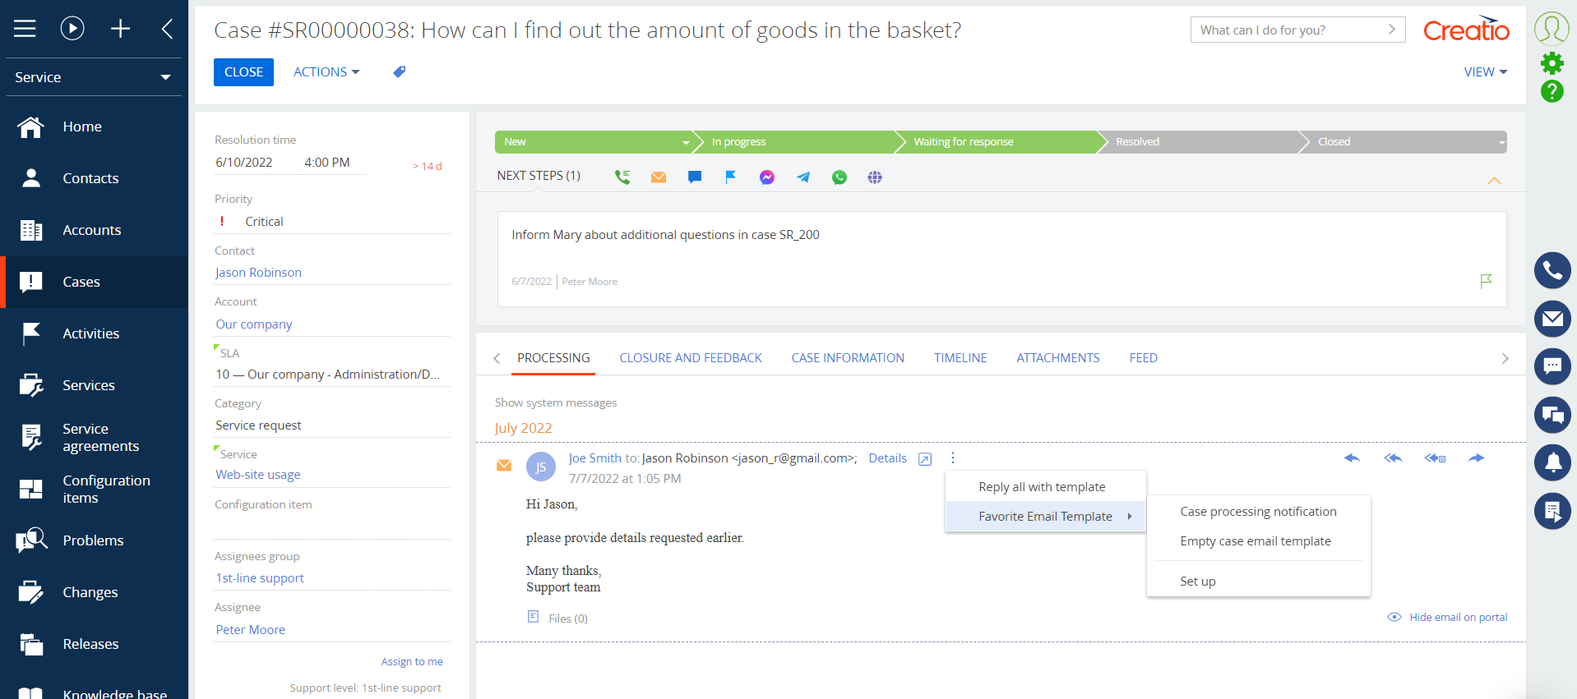Image resolution: width=1577 pixels, height=699 pixels.
Task: Click the WhatsApp icon in Next Steps
Action: tap(839, 177)
